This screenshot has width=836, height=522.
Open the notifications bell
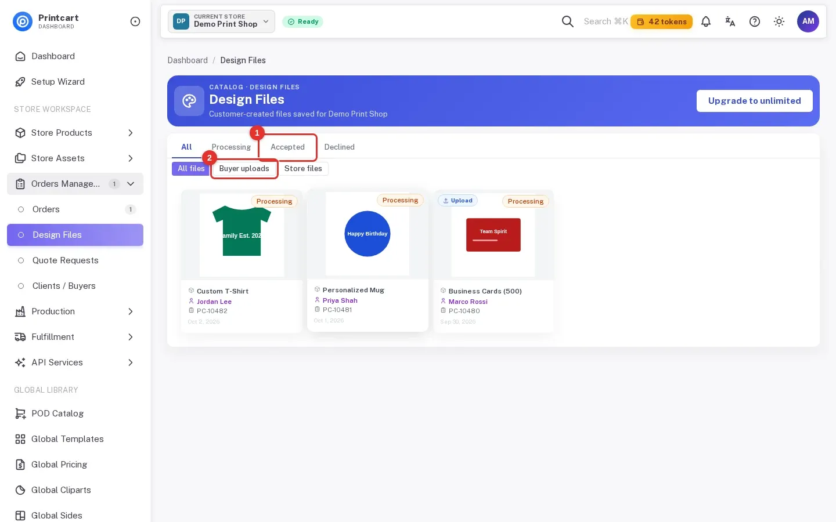click(706, 21)
